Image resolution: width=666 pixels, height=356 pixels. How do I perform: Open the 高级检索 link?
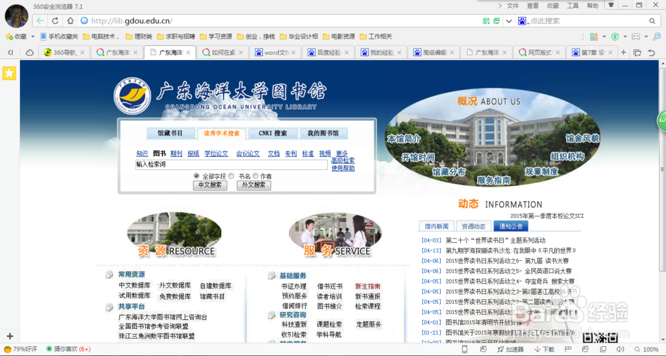coord(343,161)
